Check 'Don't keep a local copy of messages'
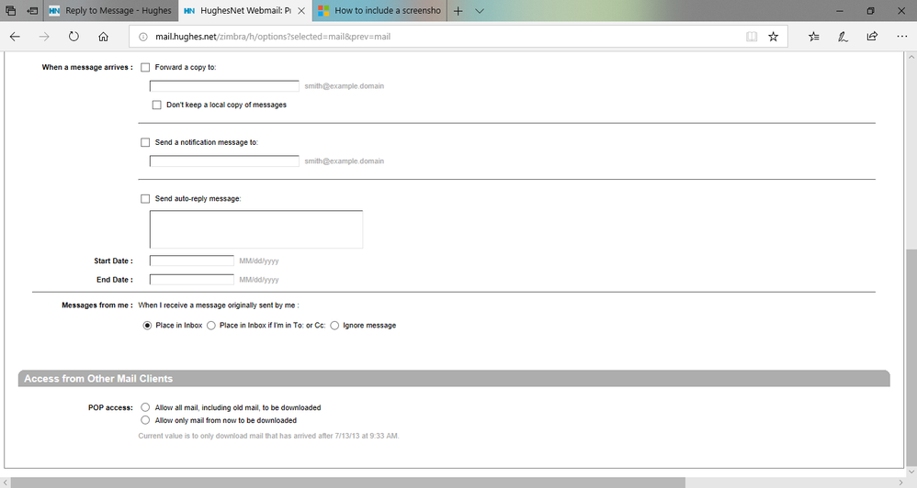 point(157,105)
